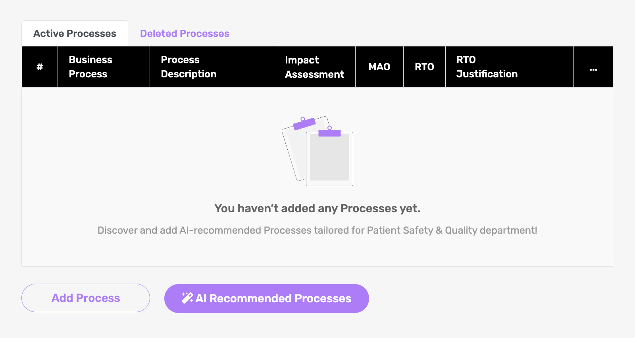Select the # column header
The image size is (635, 338).
(x=40, y=67)
